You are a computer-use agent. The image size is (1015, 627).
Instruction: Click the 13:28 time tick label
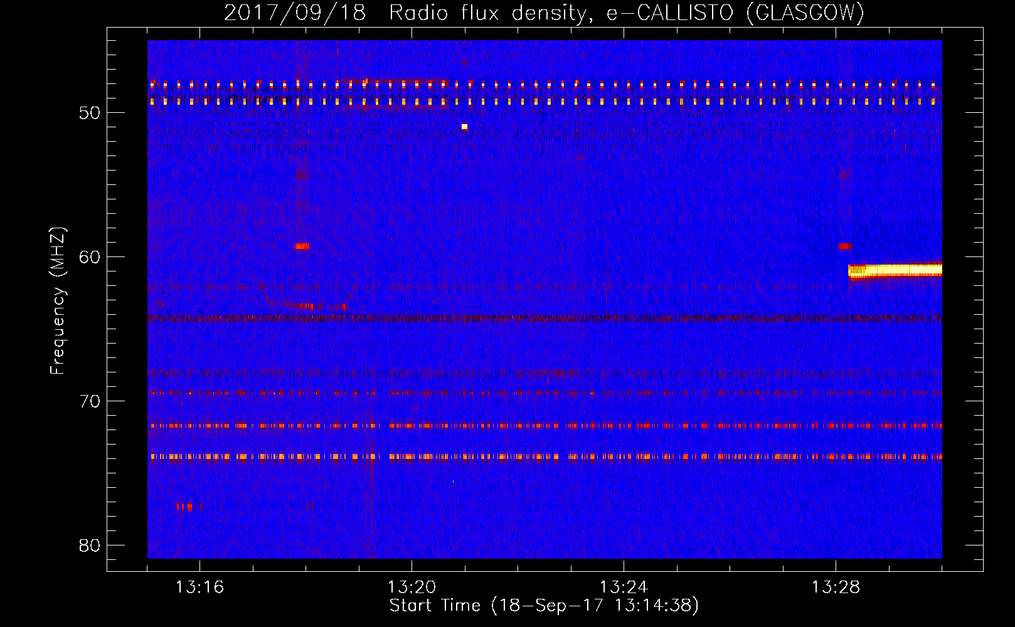(836, 587)
